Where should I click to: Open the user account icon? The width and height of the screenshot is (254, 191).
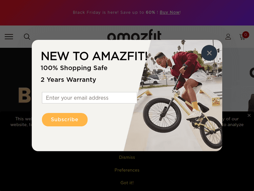[228, 37]
